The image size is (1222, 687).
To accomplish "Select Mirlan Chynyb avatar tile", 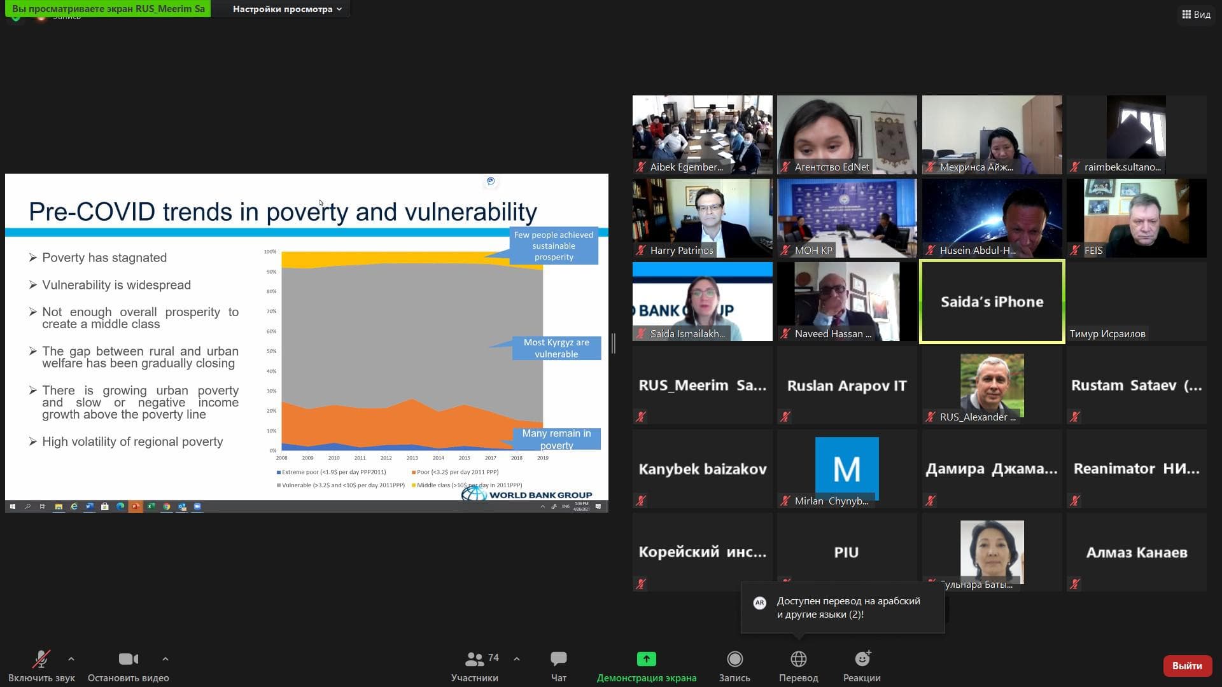I will [x=846, y=469].
